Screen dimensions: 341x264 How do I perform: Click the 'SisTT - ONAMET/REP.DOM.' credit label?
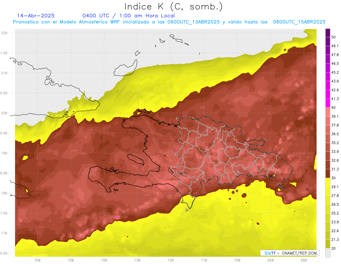pyautogui.click(x=290, y=253)
